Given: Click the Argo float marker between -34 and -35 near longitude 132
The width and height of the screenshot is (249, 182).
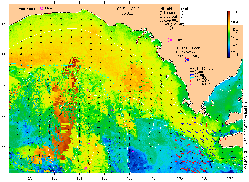Looking at the screenshot, I should click(x=112, y=110).
